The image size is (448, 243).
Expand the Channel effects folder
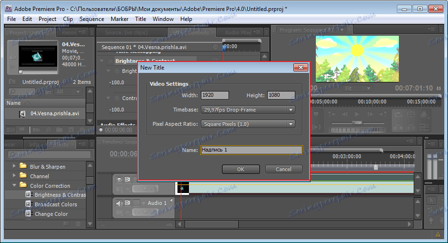[x=14, y=175]
